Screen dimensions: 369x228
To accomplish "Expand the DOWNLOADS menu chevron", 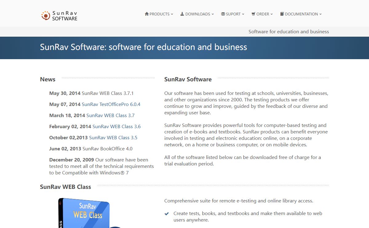I will pos(212,14).
